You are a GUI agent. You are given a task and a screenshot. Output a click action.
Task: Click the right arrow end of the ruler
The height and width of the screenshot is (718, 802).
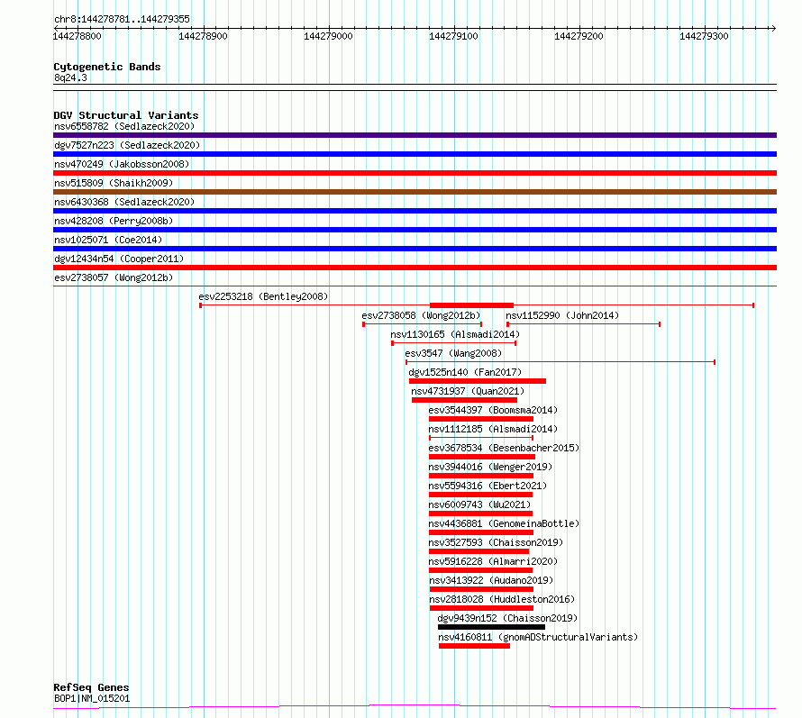coord(773,28)
